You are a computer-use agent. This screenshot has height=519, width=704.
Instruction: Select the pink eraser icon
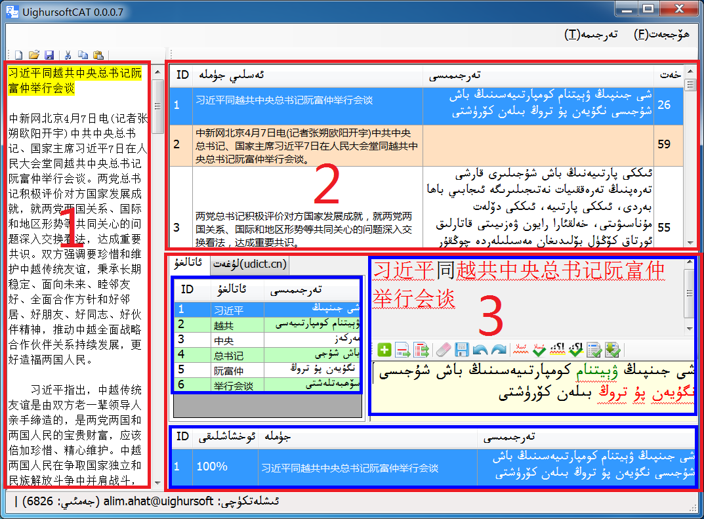[444, 349]
